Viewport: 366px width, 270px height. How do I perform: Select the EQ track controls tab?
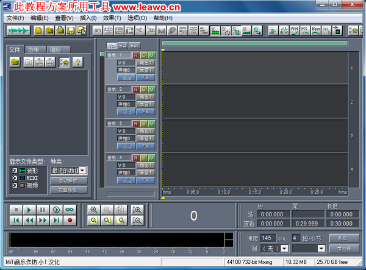tap(123, 46)
